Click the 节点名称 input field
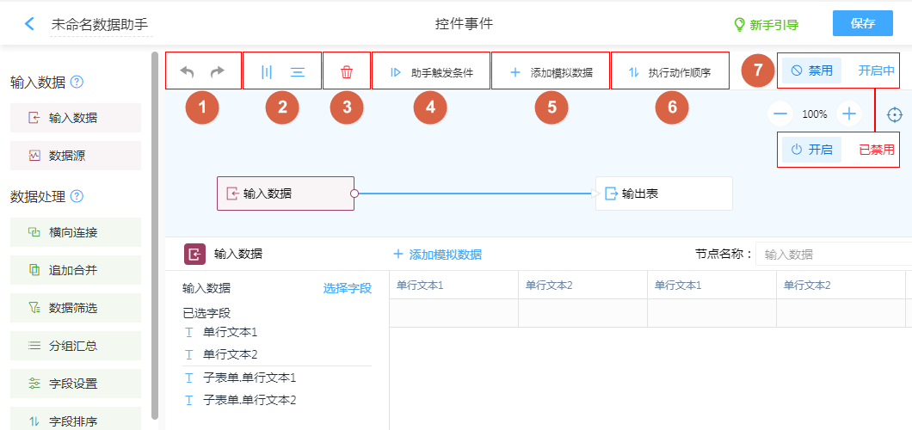This screenshot has width=912, height=430. point(831,255)
